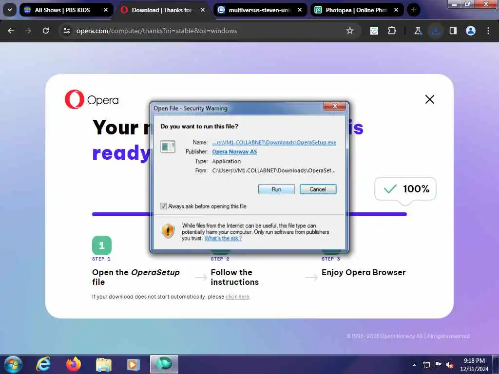Open the Chrome Labs flask icon
The height and width of the screenshot is (374, 499).
[418, 31]
